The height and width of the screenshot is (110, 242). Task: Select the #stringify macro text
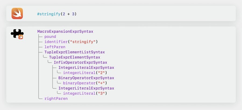pyautogui.click(x=49, y=14)
